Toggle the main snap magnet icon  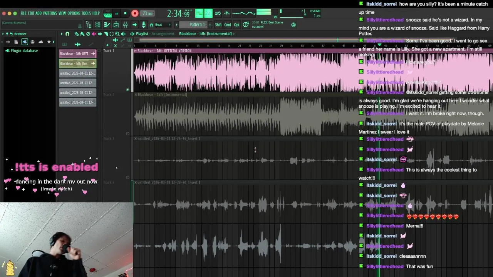[x=151, y=25]
